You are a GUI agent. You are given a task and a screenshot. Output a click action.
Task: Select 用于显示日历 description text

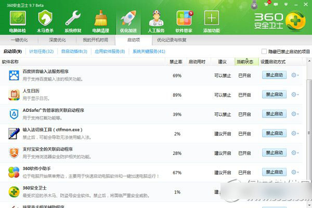point(36,98)
